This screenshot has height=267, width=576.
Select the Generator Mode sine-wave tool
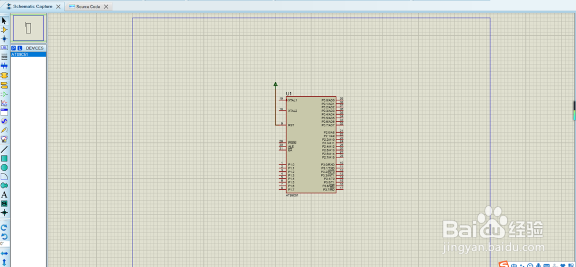5,121
